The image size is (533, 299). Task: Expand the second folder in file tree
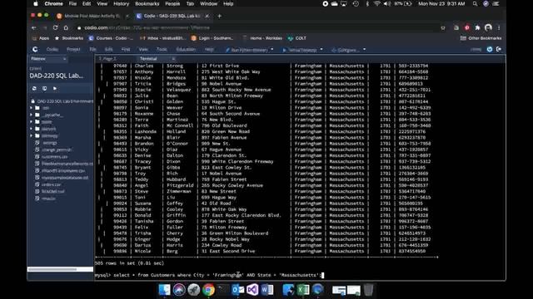pos(32,115)
